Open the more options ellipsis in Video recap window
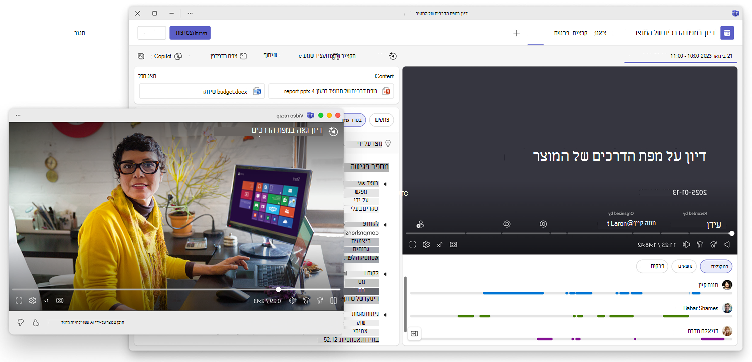This screenshot has height=362, width=752. pyautogui.click(x=18, y=115)
